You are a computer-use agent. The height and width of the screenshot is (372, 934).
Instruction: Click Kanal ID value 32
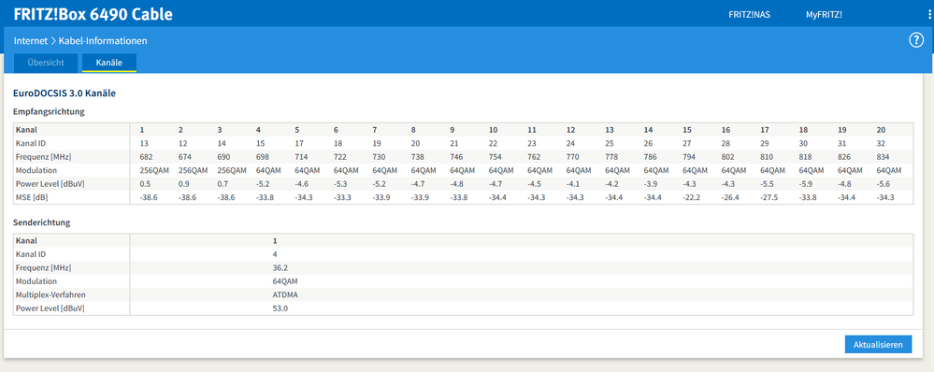pos(881,143)
